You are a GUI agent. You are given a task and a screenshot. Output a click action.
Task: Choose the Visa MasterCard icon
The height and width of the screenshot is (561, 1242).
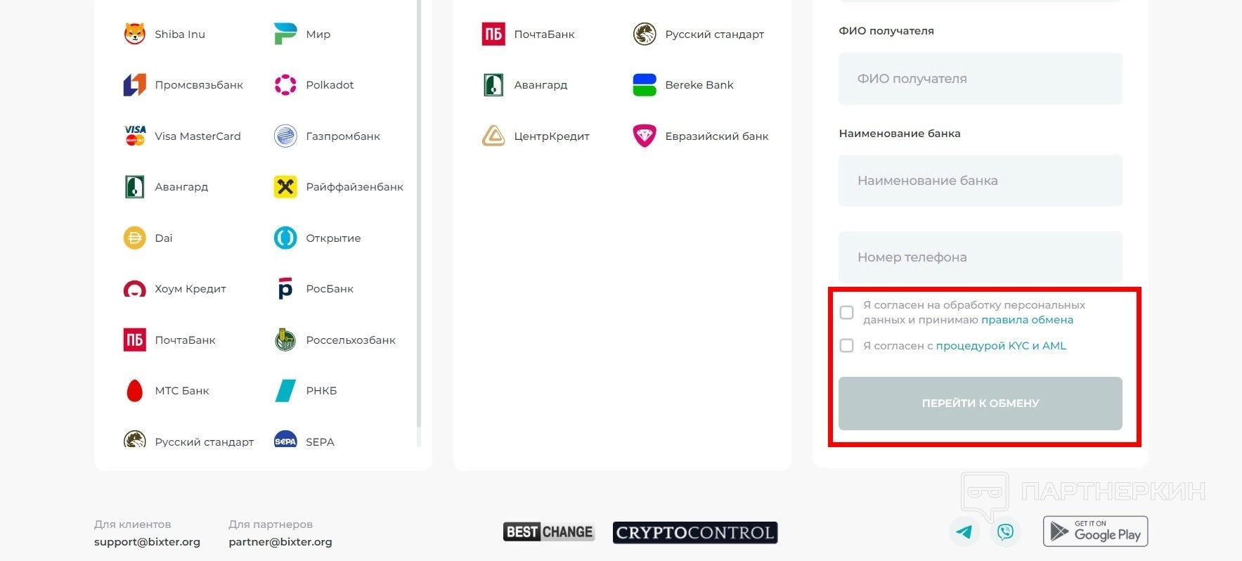click(134, 136)
